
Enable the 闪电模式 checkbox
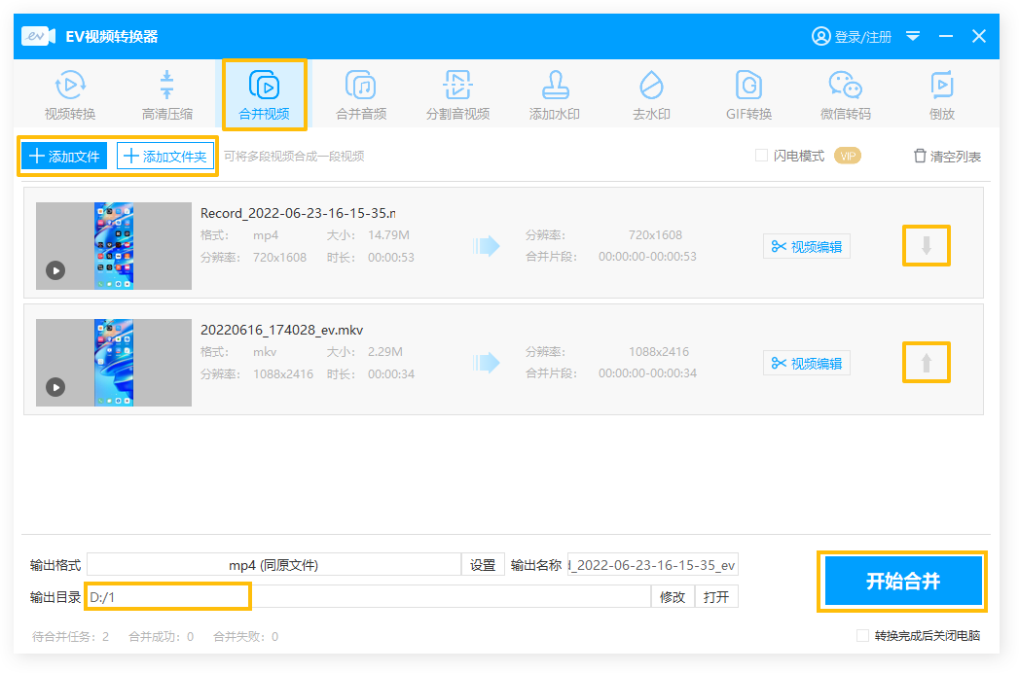point(761,156)
